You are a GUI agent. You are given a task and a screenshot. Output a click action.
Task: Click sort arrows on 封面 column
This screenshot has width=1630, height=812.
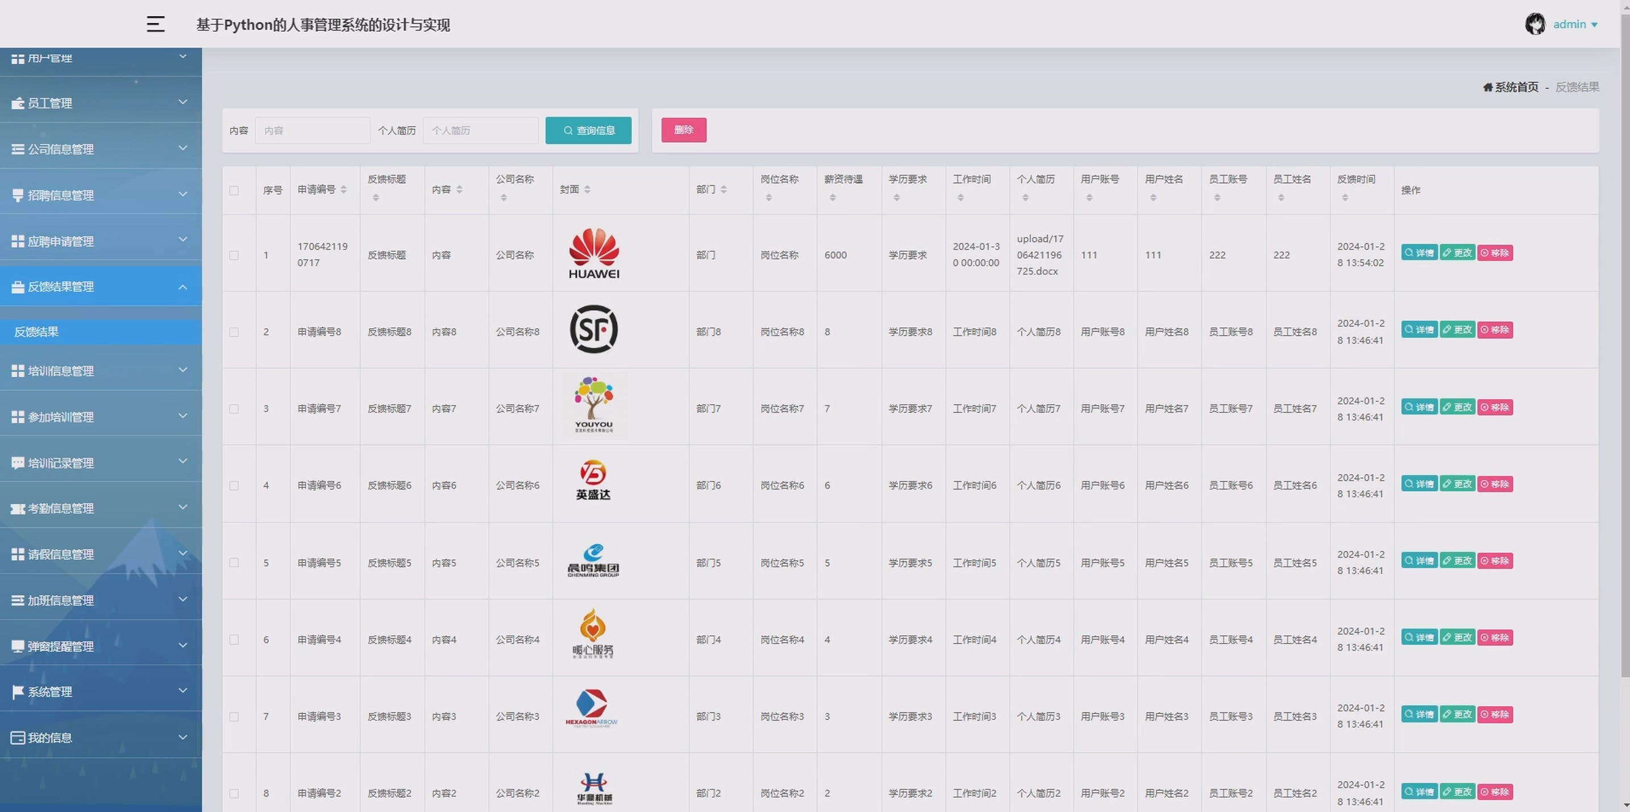click(x=587, y=189)
